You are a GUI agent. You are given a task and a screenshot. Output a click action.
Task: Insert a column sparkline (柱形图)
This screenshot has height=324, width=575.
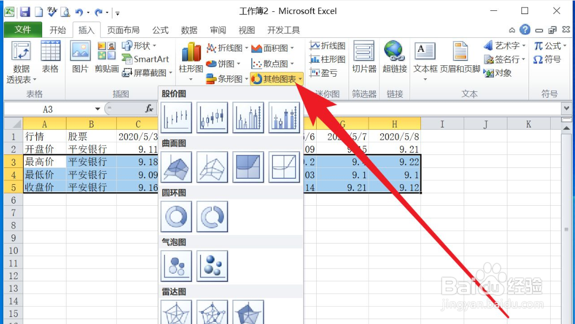point(327,59)
